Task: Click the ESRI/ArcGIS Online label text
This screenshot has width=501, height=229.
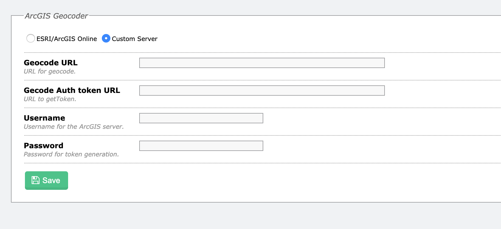Action: (67, 39)
